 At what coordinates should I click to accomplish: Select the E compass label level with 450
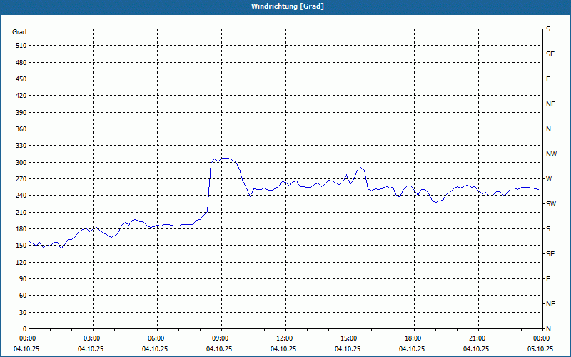548,79
